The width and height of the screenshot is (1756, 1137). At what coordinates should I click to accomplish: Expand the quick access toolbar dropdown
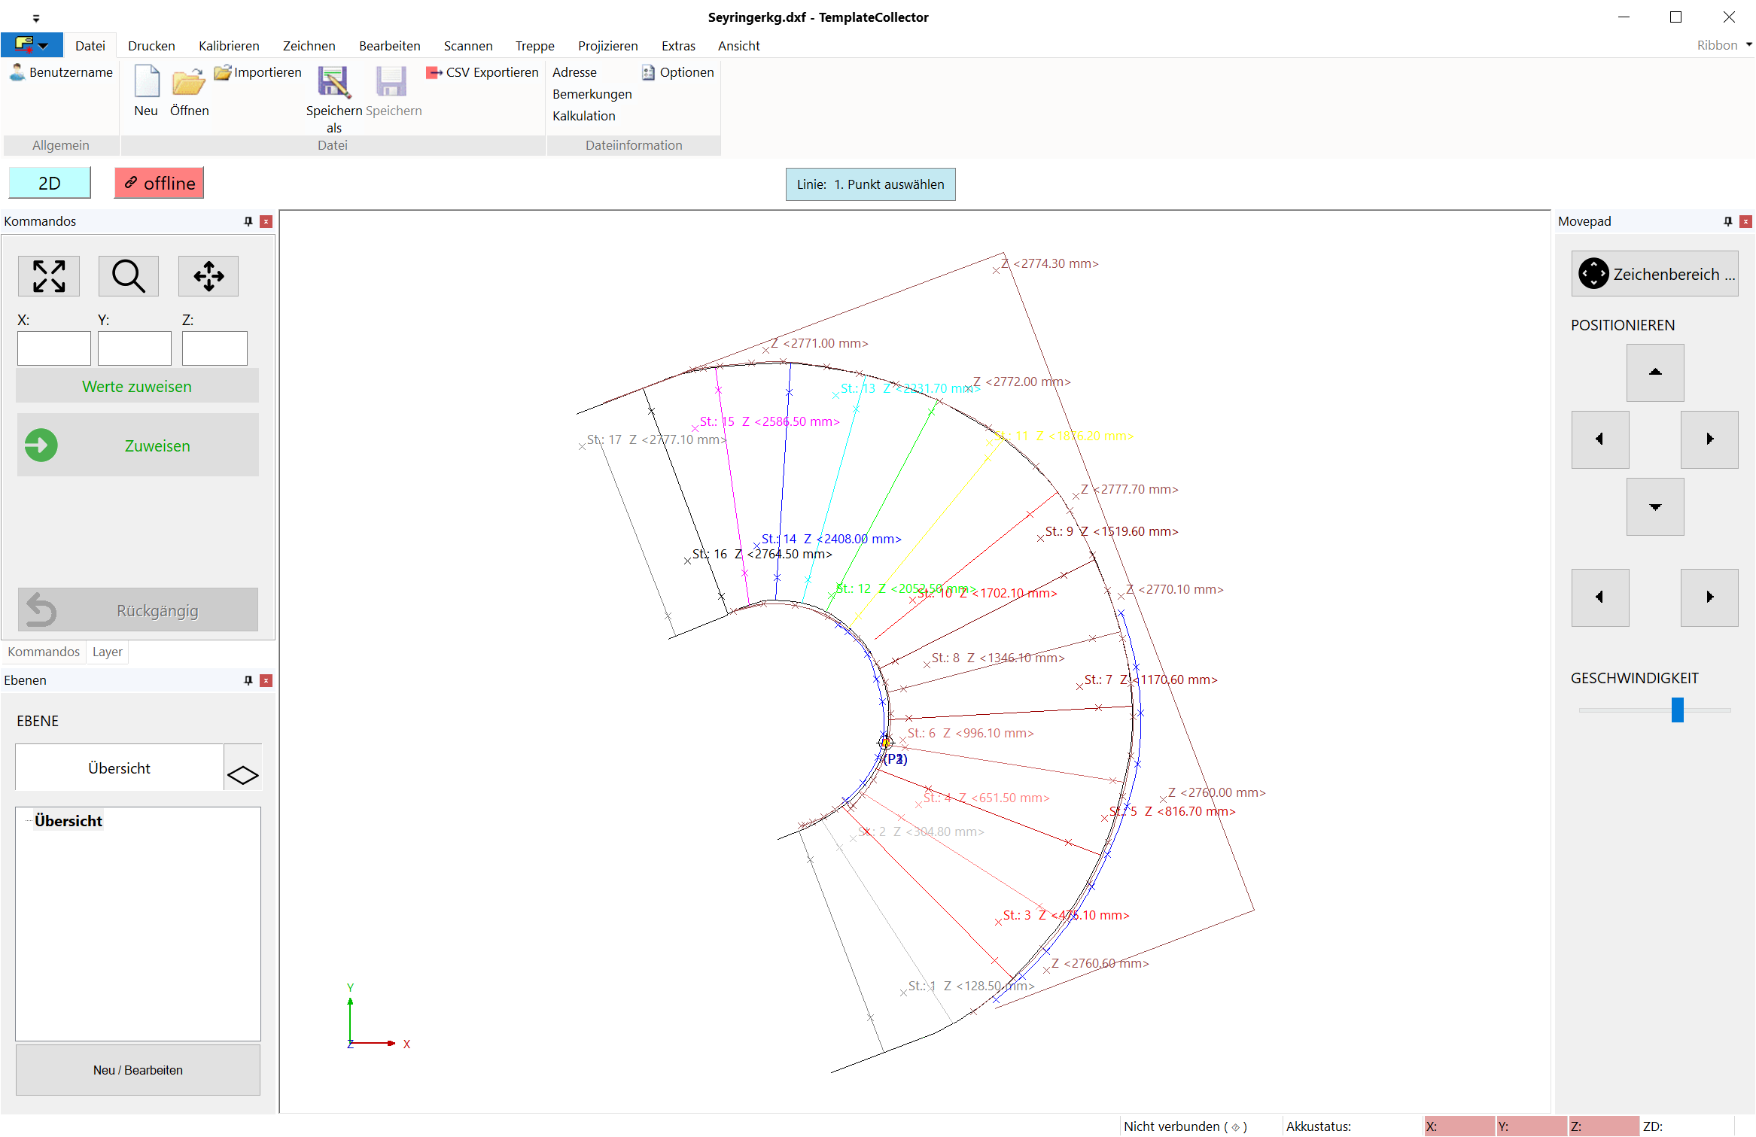[x=36, y=18]
